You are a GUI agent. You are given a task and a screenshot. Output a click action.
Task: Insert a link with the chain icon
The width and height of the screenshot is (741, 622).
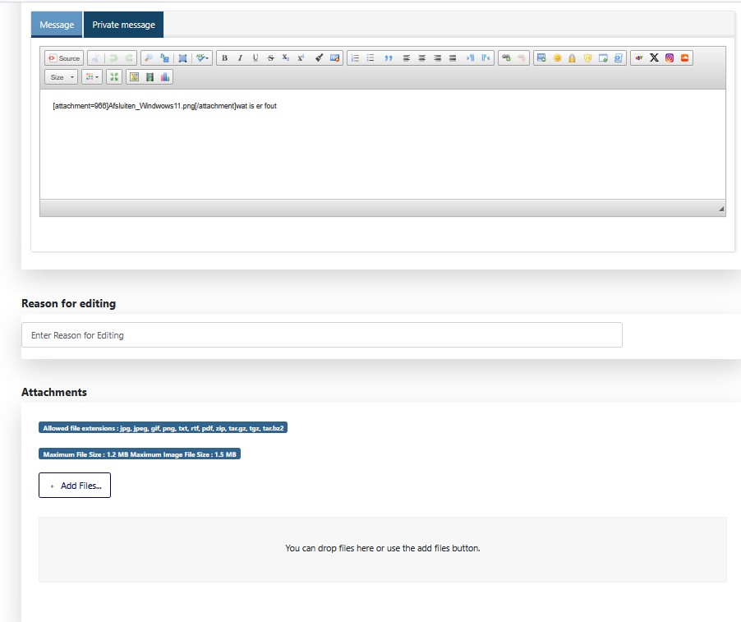[506, 58]
